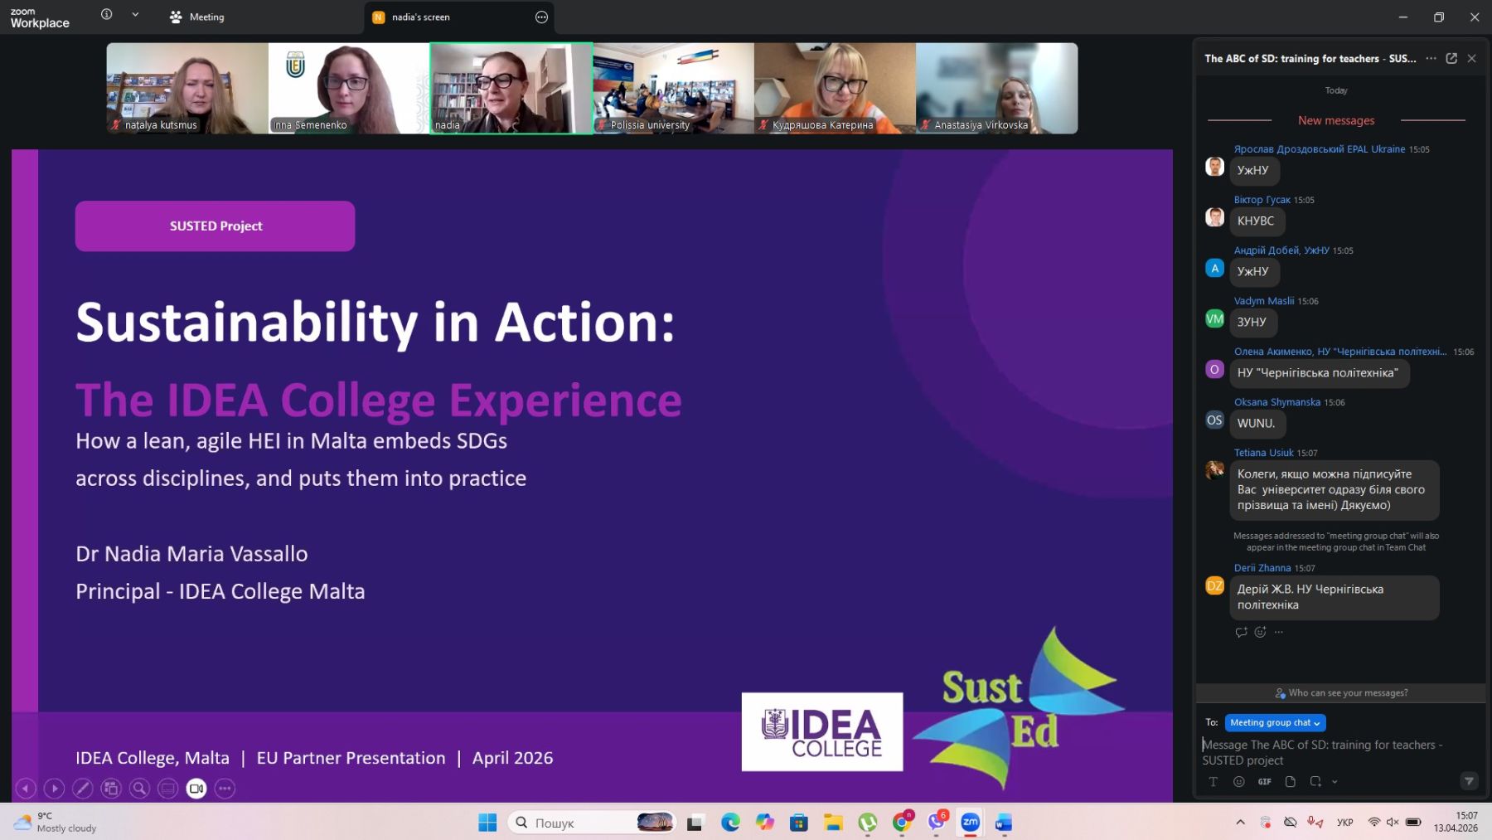Click sender name Tetiana Usiuk
Image resolution: width=1492 pixels, height=840 pixels.
[x=1264, y=453]
